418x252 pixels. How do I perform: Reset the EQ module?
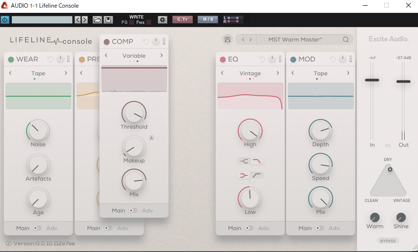pyautogui.click(x=262, y=59)
